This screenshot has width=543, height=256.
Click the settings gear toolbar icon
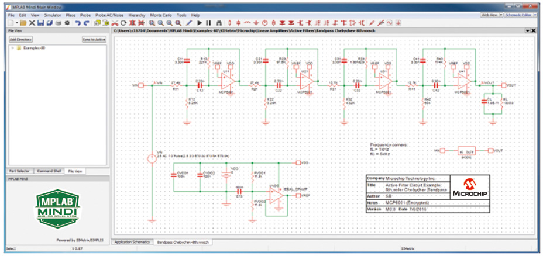pos(67,23)
